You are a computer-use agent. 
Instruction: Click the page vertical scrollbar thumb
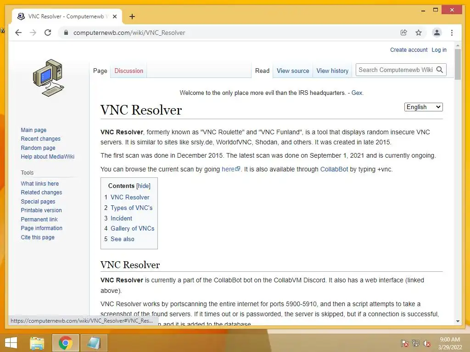(x=458, y=64)
